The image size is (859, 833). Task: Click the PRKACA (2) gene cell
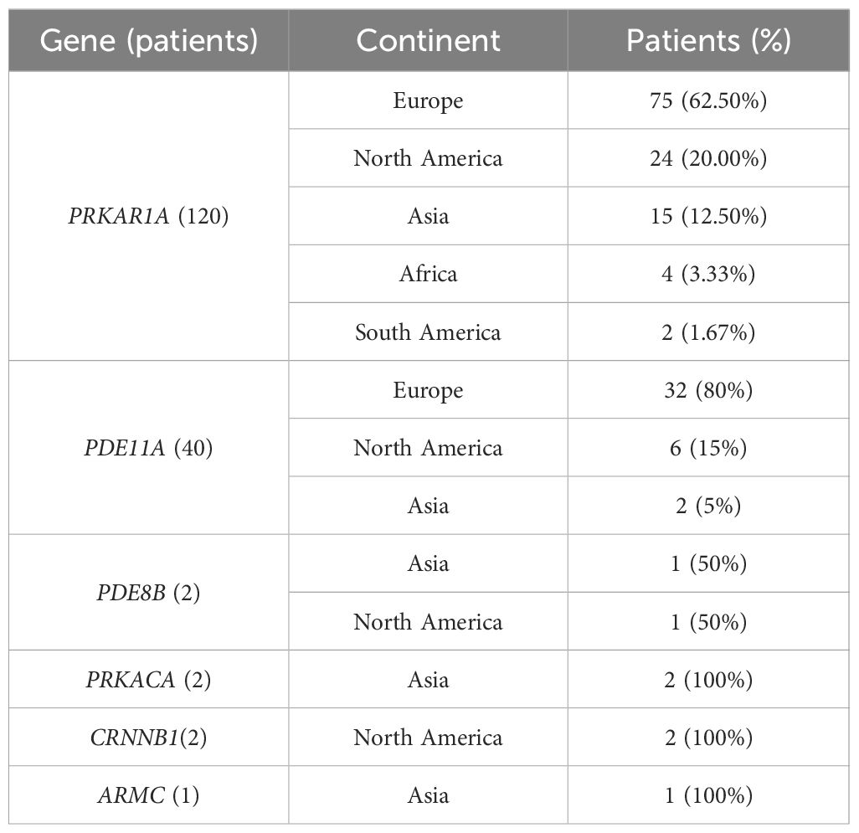click(x=148, y=679)
